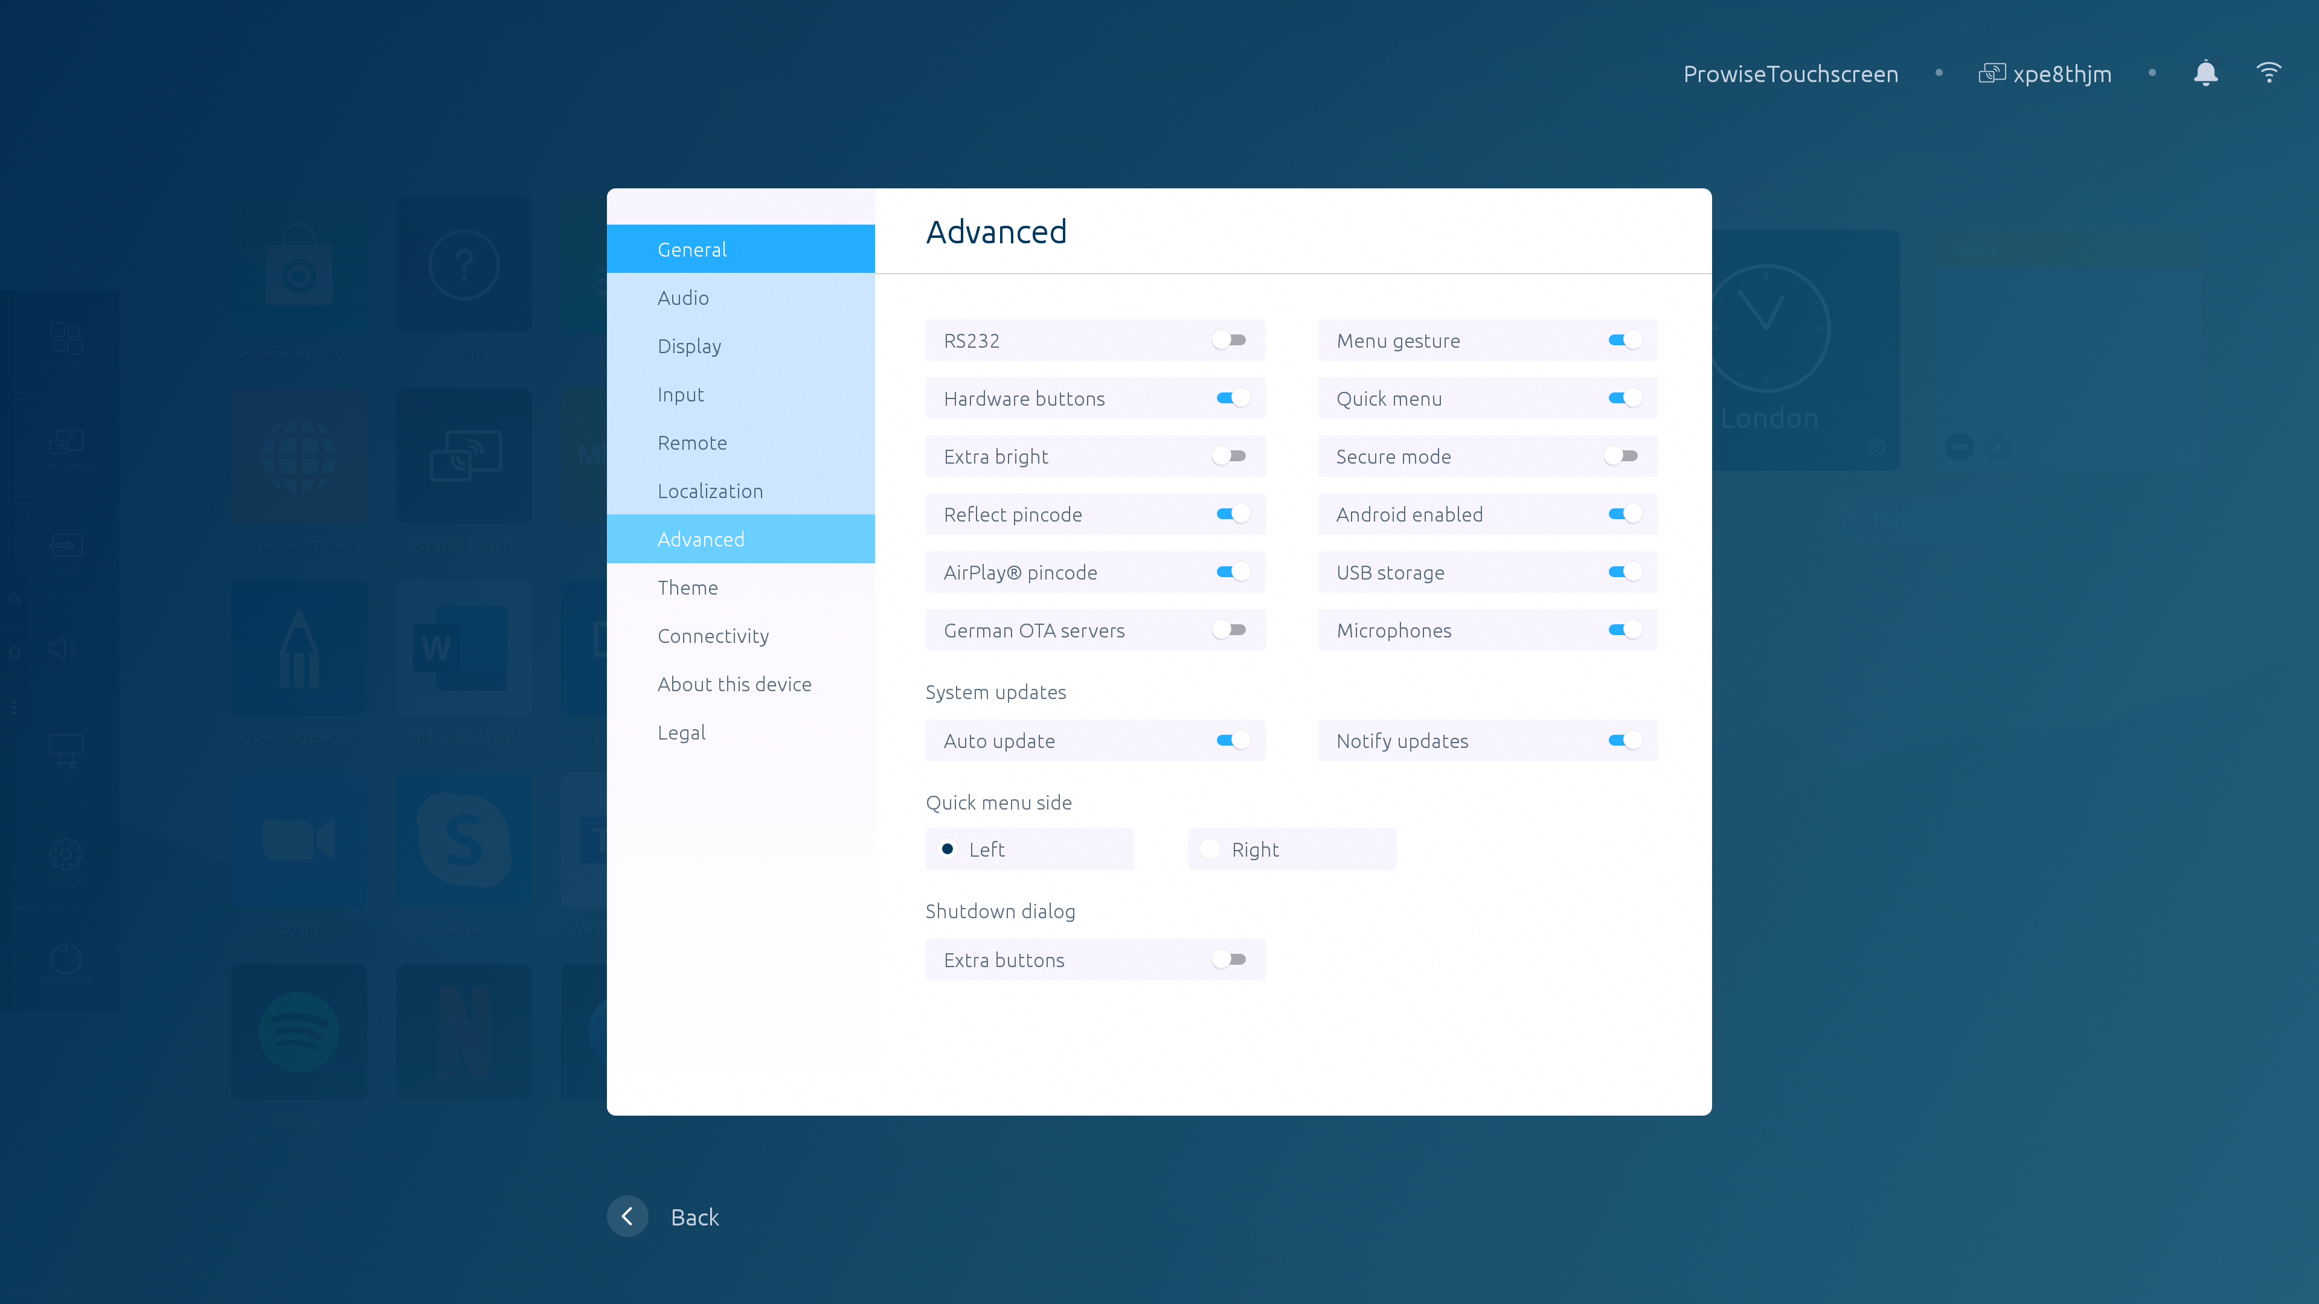Enable the Extra bright switch
Image resolution: width=2319 pixels, height=1304 pixels.
pyautogui.click(x=1229, y=456)
